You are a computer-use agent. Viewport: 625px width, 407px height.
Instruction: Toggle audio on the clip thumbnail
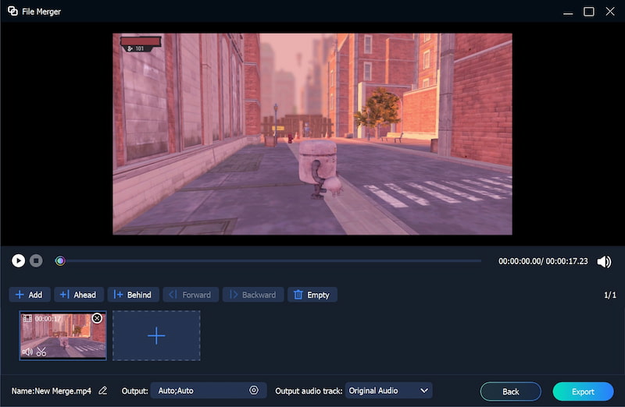27,352
